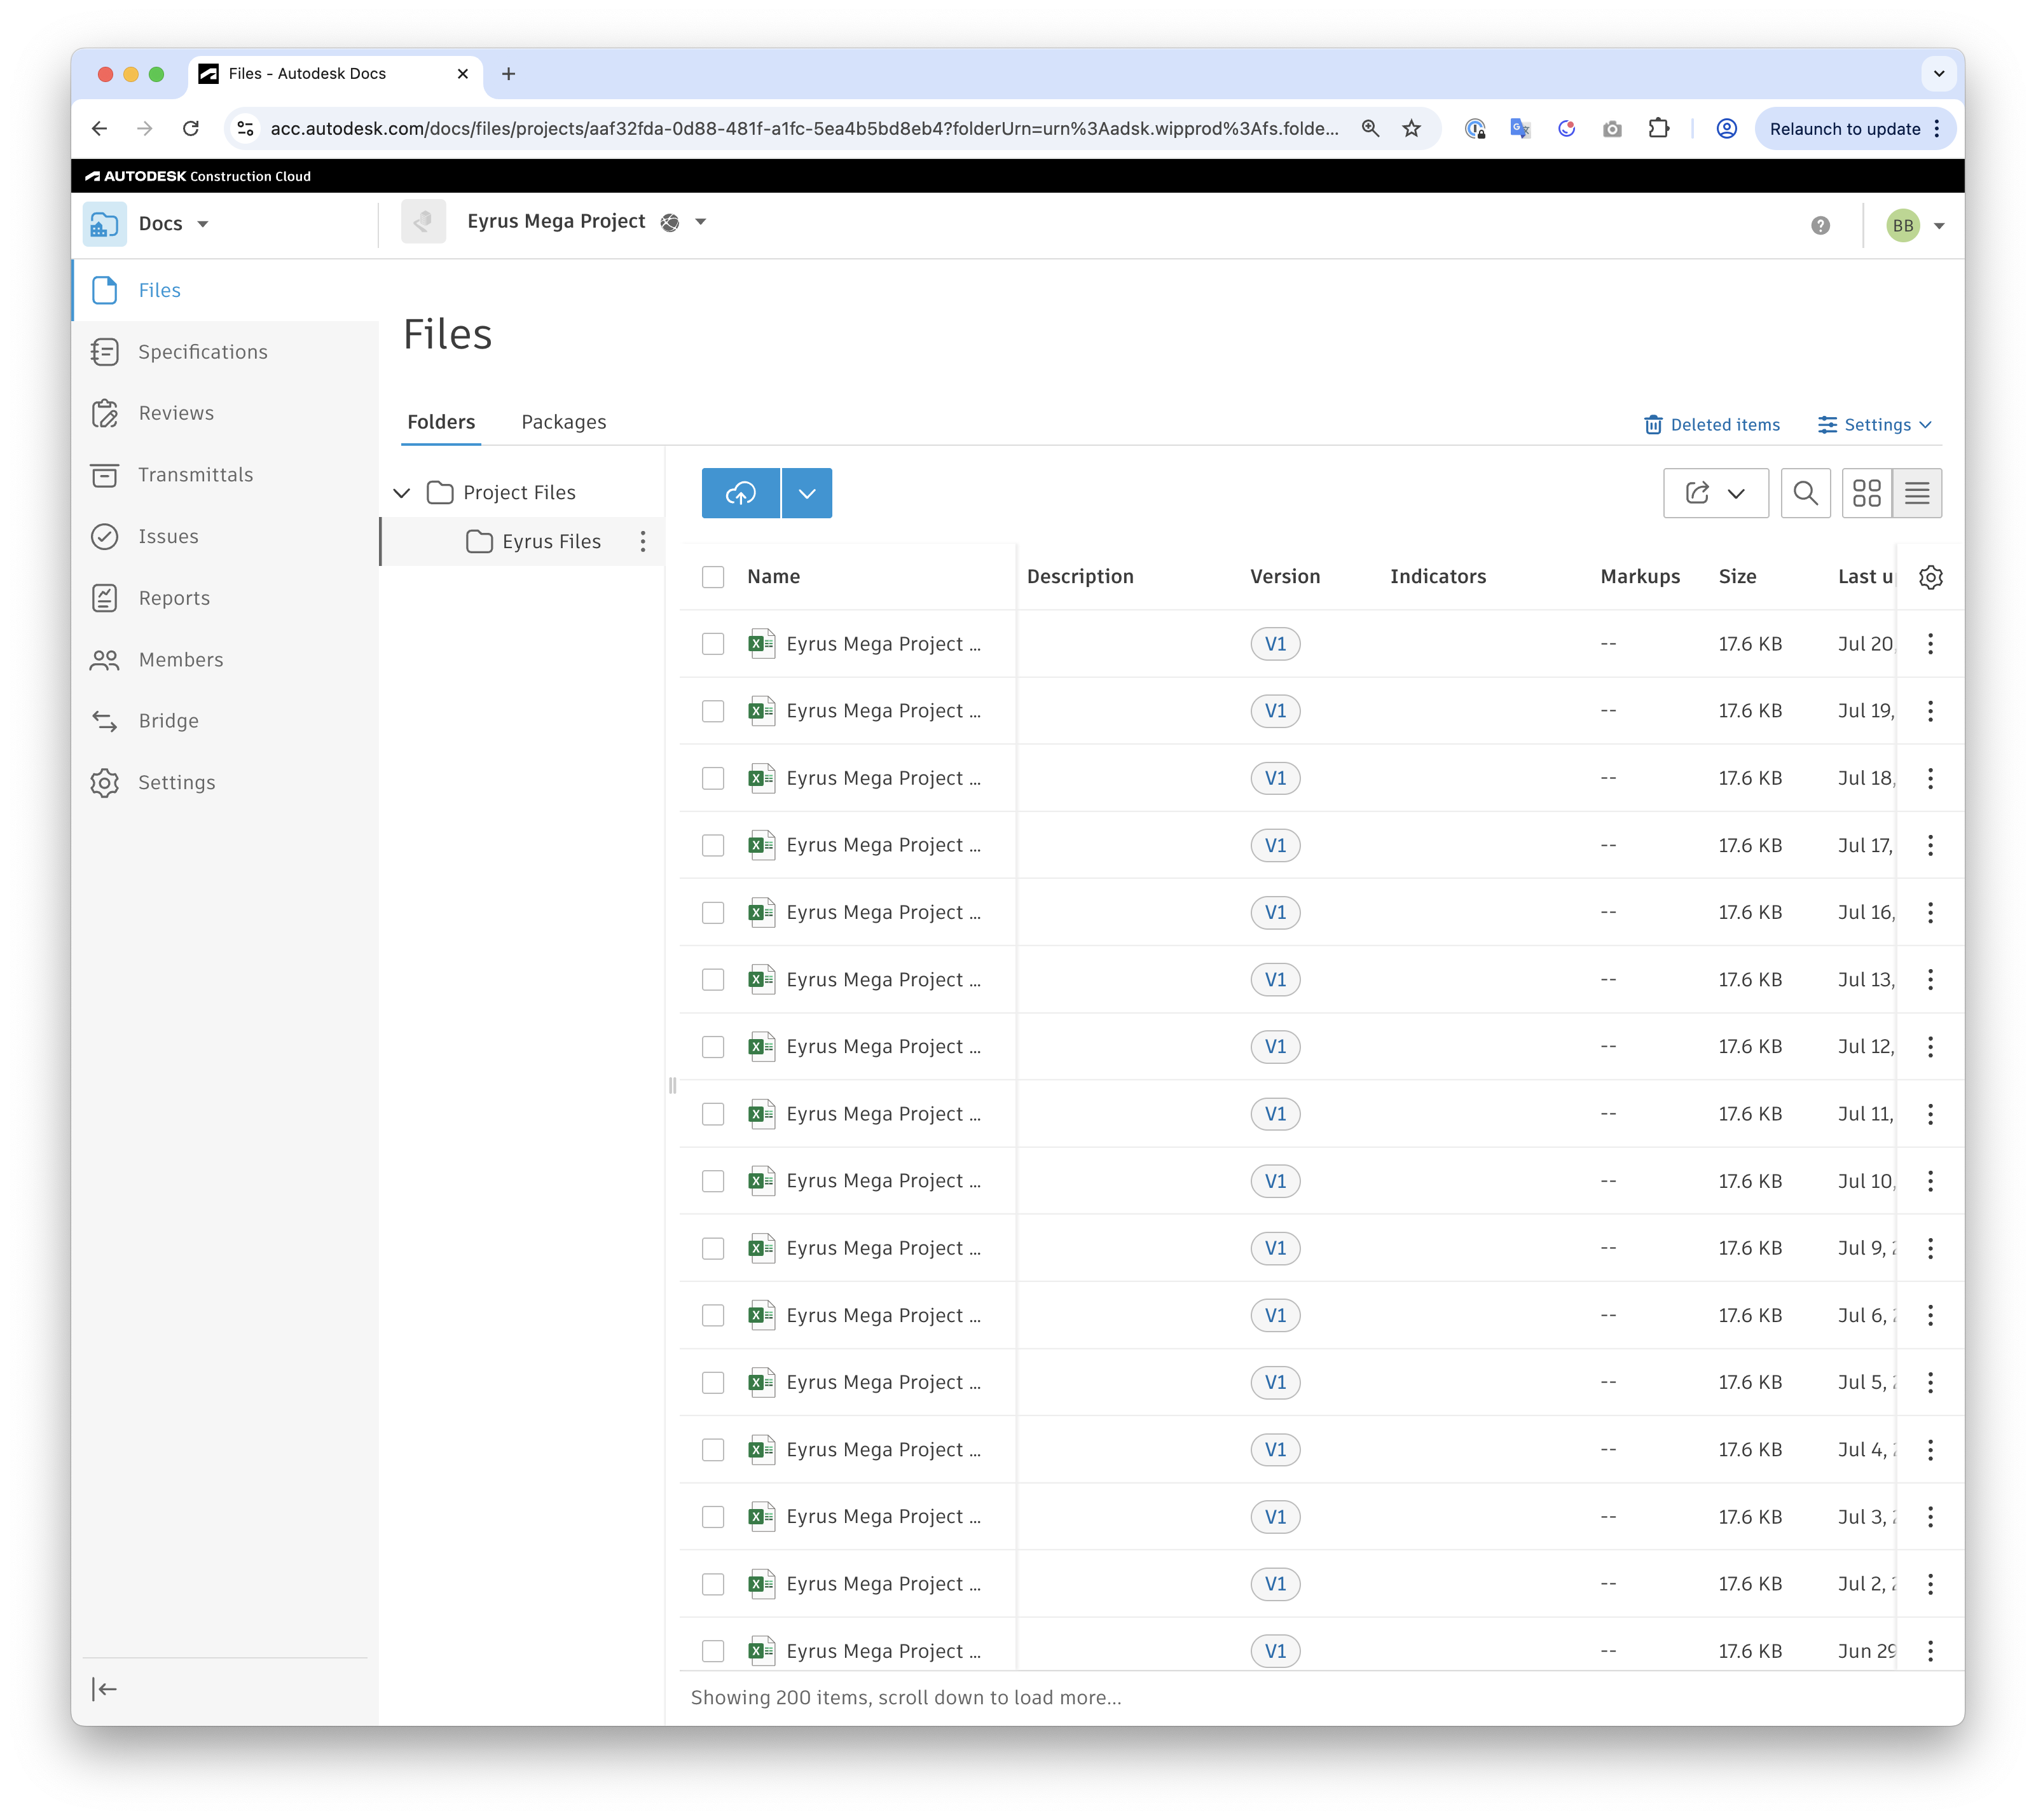Open more actions for the Jul 20 file

point(1930,644)
